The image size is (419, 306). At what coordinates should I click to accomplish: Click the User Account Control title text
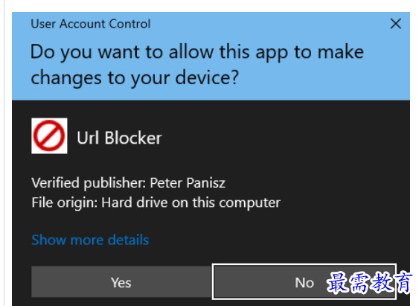(91, 24)
